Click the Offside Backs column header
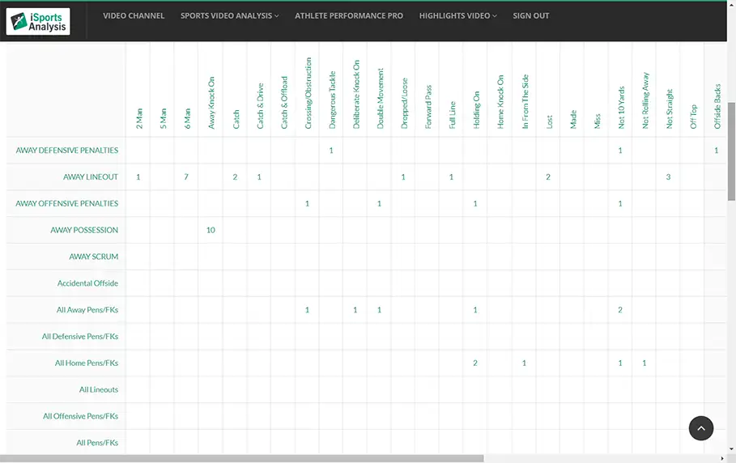736x463 pixels. [717, 107]
